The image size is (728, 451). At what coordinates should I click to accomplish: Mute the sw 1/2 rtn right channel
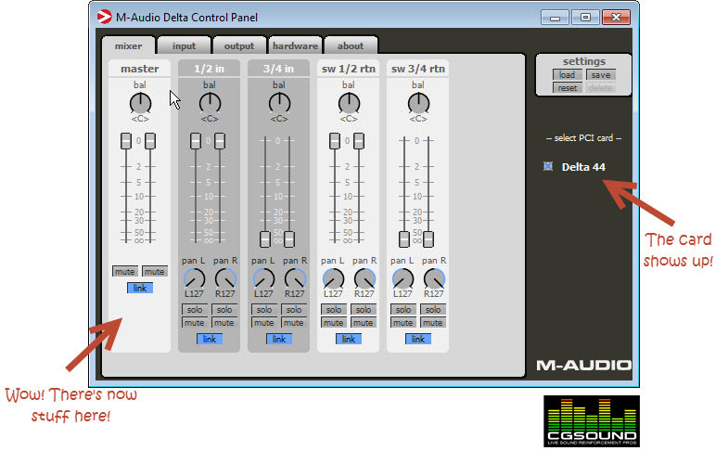364,322
